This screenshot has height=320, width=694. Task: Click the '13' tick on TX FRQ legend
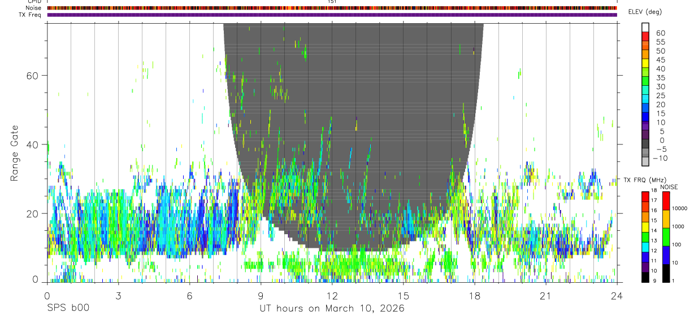(x=654, y=240)
